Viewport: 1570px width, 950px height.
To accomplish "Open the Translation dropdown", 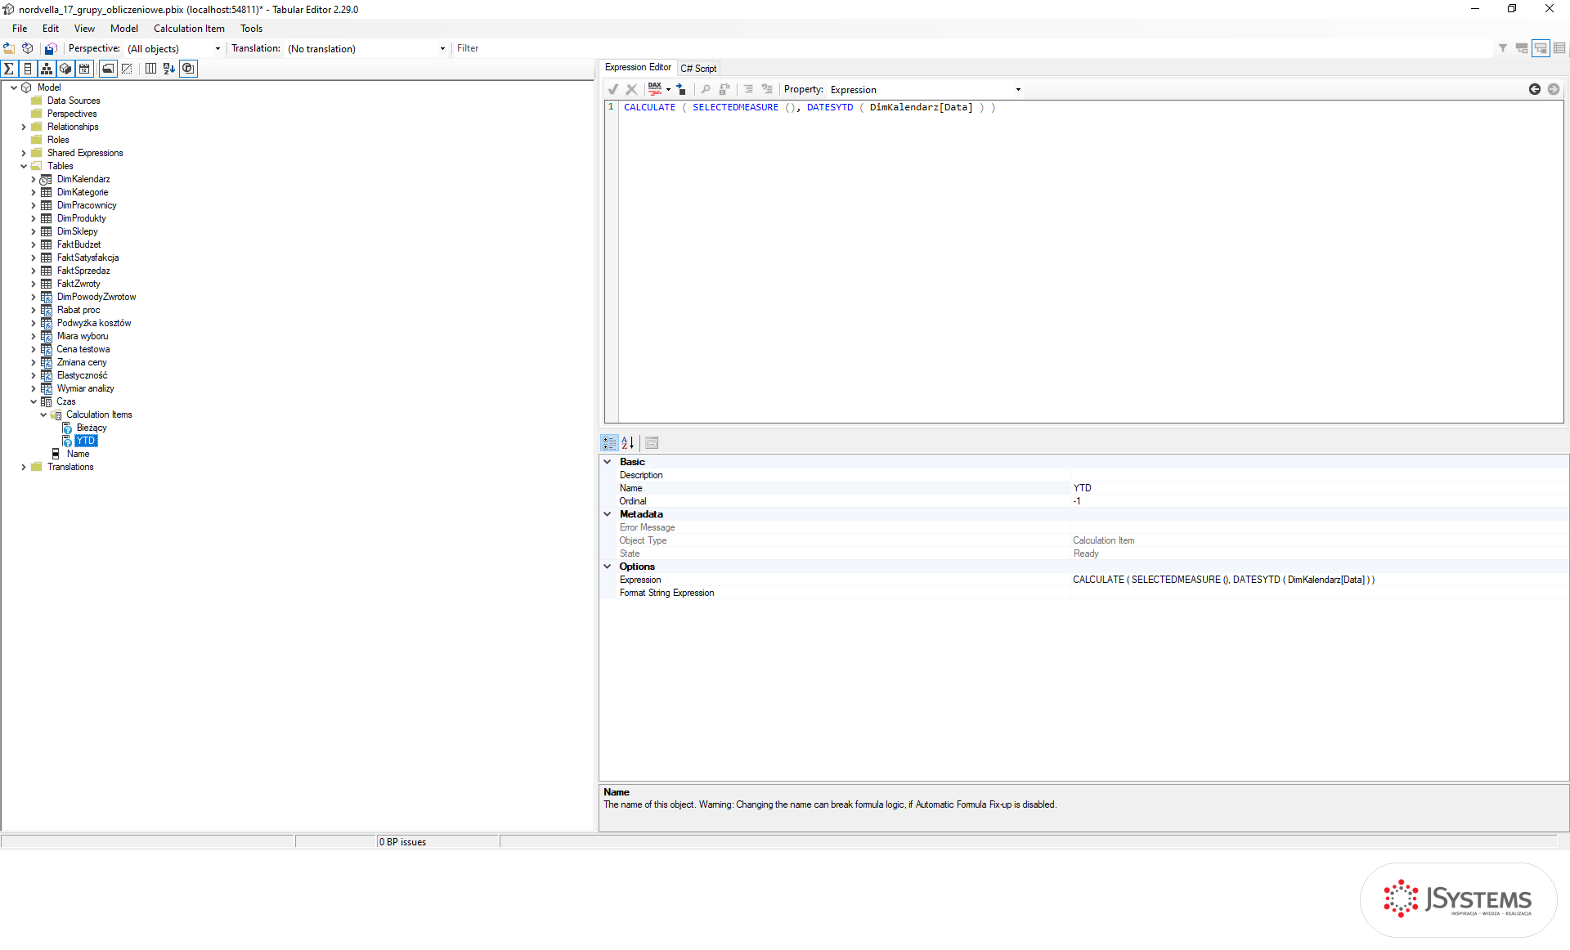I will point(442,48).
